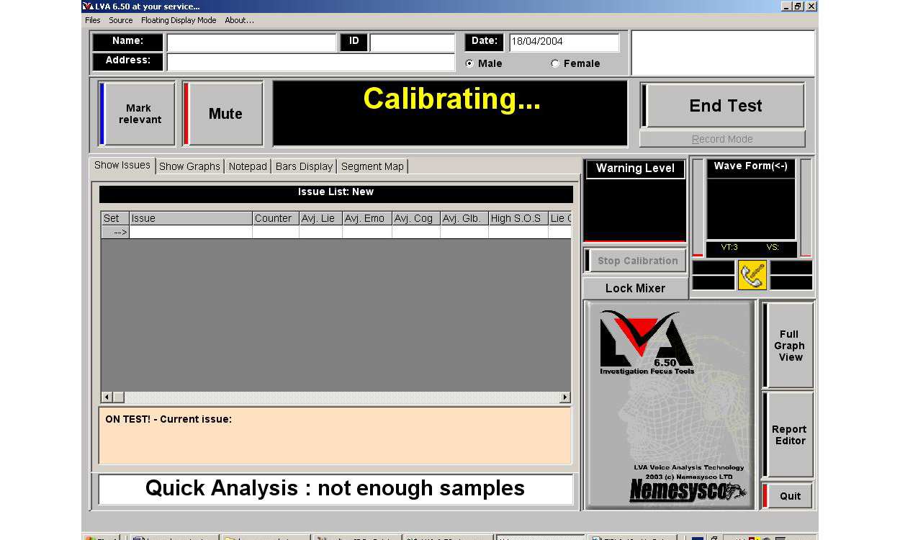Click into the Name input field
The width and height of the screenshot is (900, 540).
coord(251,42)
